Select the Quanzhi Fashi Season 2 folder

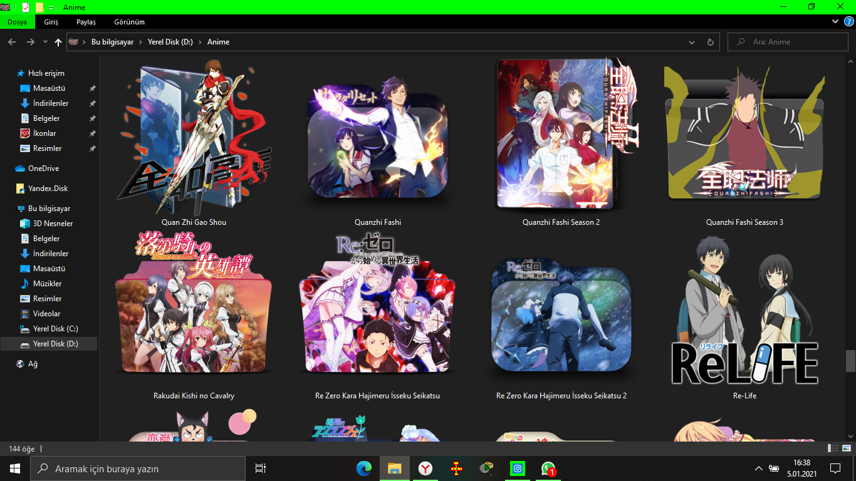pyautogui.click(x=561, y=143)
